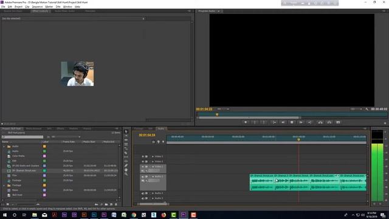Step back one frame in Program monitor

click(283, 122)
